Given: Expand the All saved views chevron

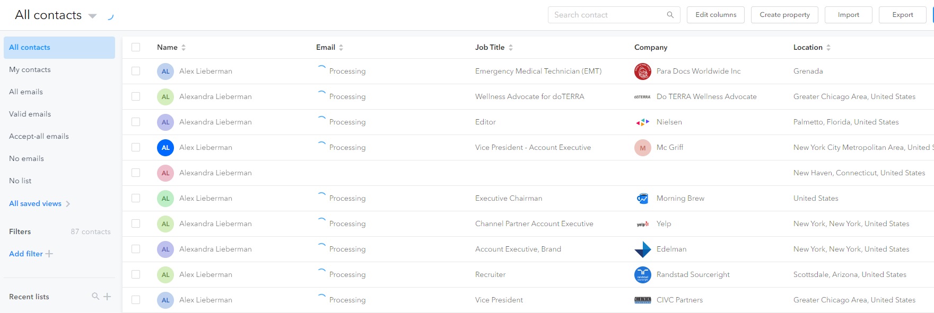Looking at the screenshot, I should [68, 204].
